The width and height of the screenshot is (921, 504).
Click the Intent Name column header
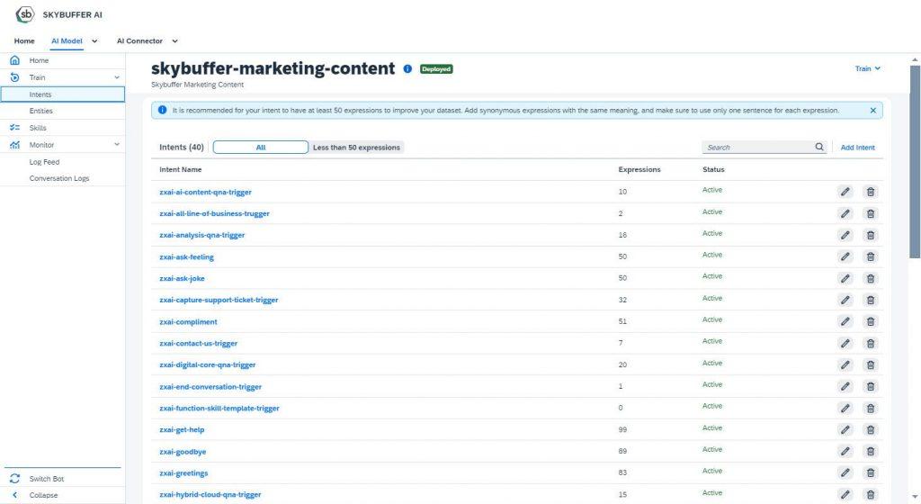pos(180,169)
